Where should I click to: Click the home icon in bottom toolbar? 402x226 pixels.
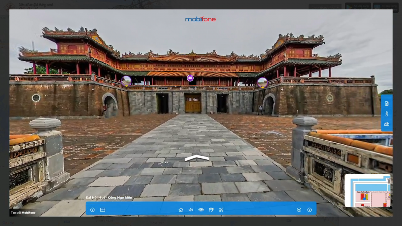(x=181, y=210)
